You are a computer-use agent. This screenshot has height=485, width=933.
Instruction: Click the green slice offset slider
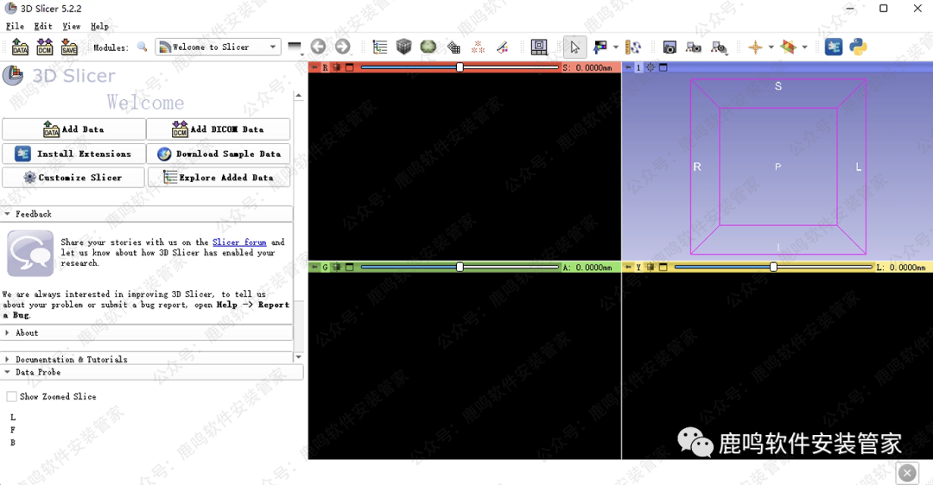[460, 268]
